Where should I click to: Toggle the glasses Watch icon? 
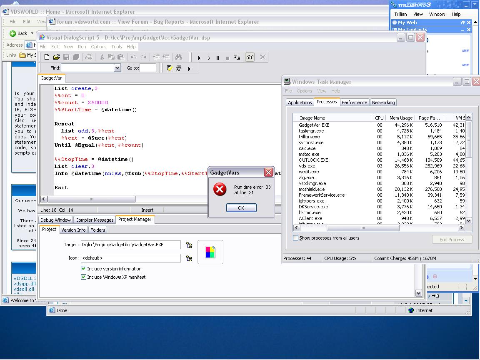coord(250,57)
